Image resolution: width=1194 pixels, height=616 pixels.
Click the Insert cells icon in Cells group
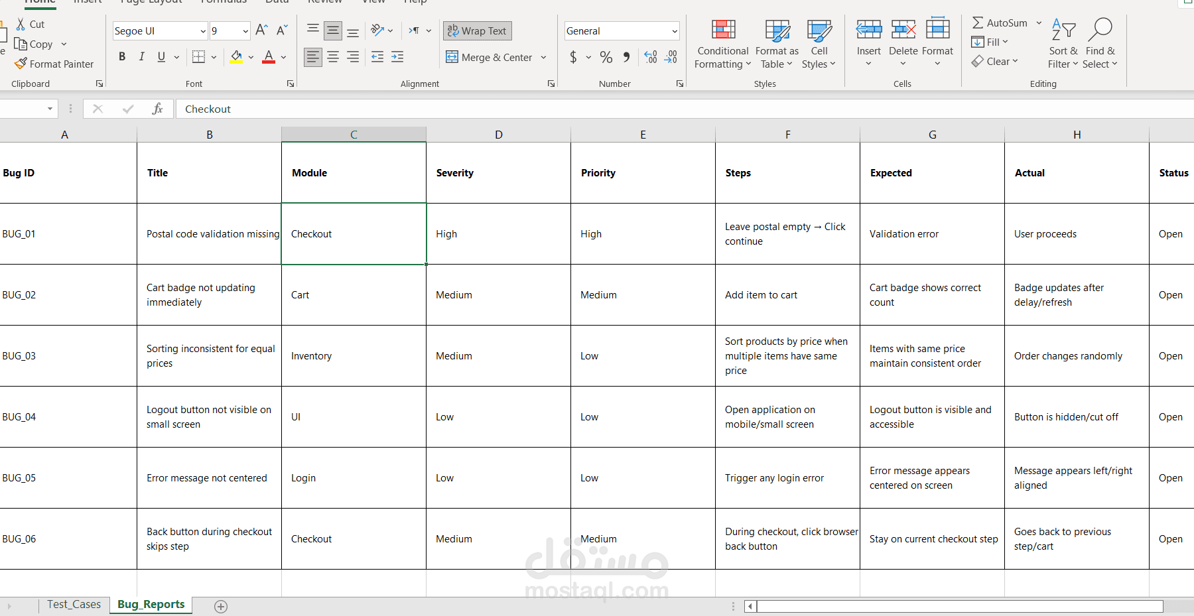coord(868,30)
